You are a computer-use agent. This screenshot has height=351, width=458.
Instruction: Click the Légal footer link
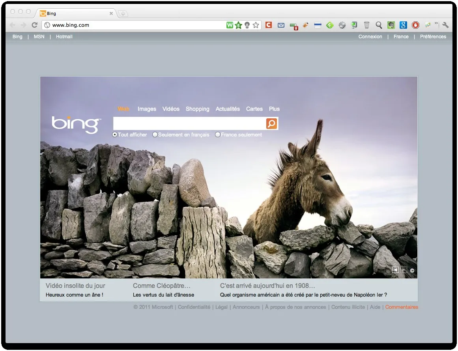tap(221, 307)
